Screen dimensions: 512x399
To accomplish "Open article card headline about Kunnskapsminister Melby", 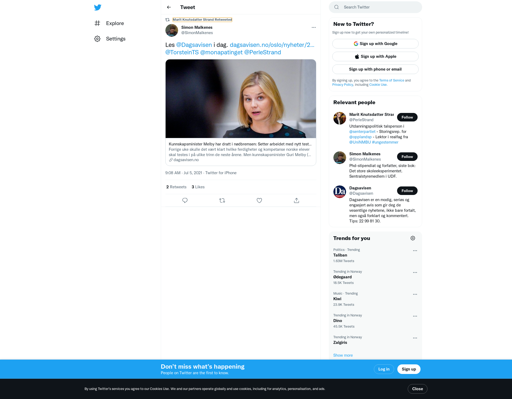I will click(240, 144).
